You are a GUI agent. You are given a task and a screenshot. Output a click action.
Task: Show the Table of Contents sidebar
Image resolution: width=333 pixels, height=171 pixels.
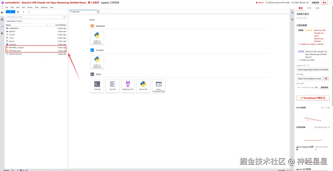[2, 26]
